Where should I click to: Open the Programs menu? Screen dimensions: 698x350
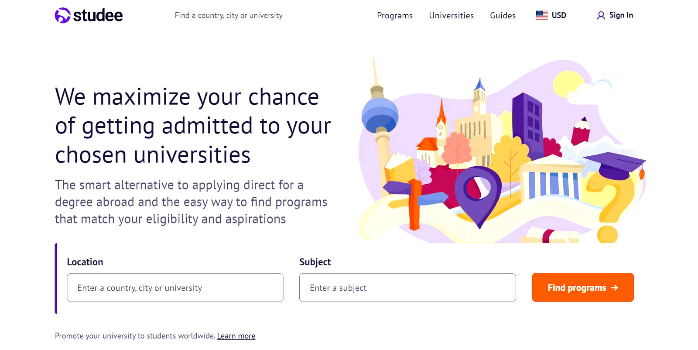click(x=395, y=16)
